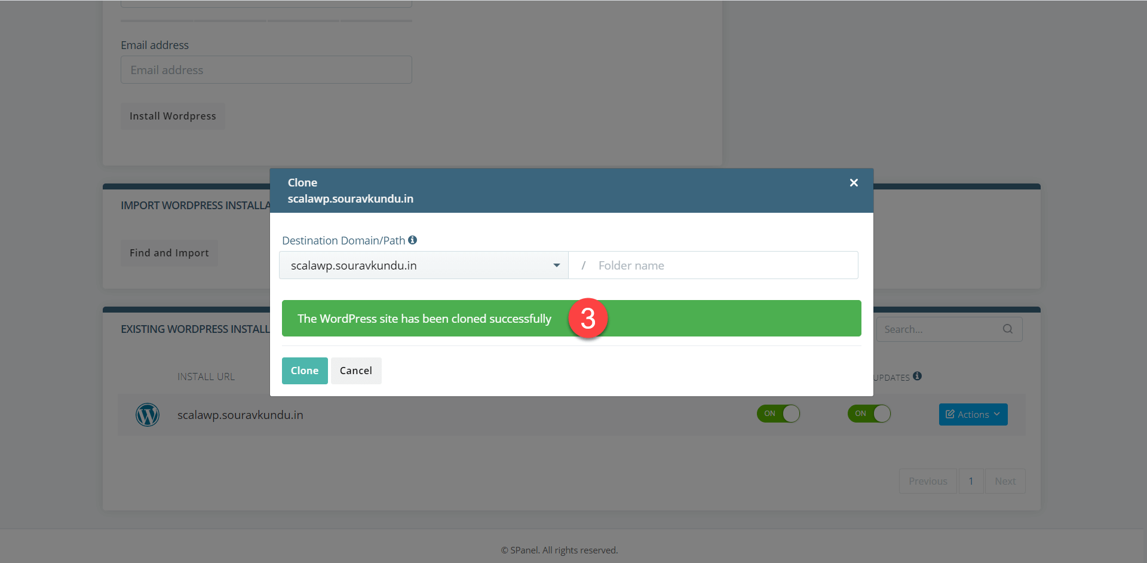Click the green Clone button
This screenshot has width=1147, height=563.
click(305, 371)
